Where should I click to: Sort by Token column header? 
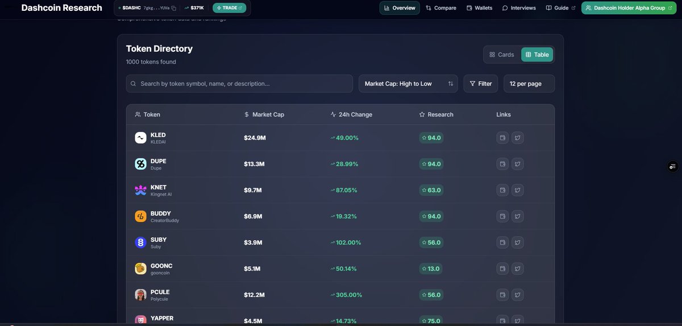[148, 114]
